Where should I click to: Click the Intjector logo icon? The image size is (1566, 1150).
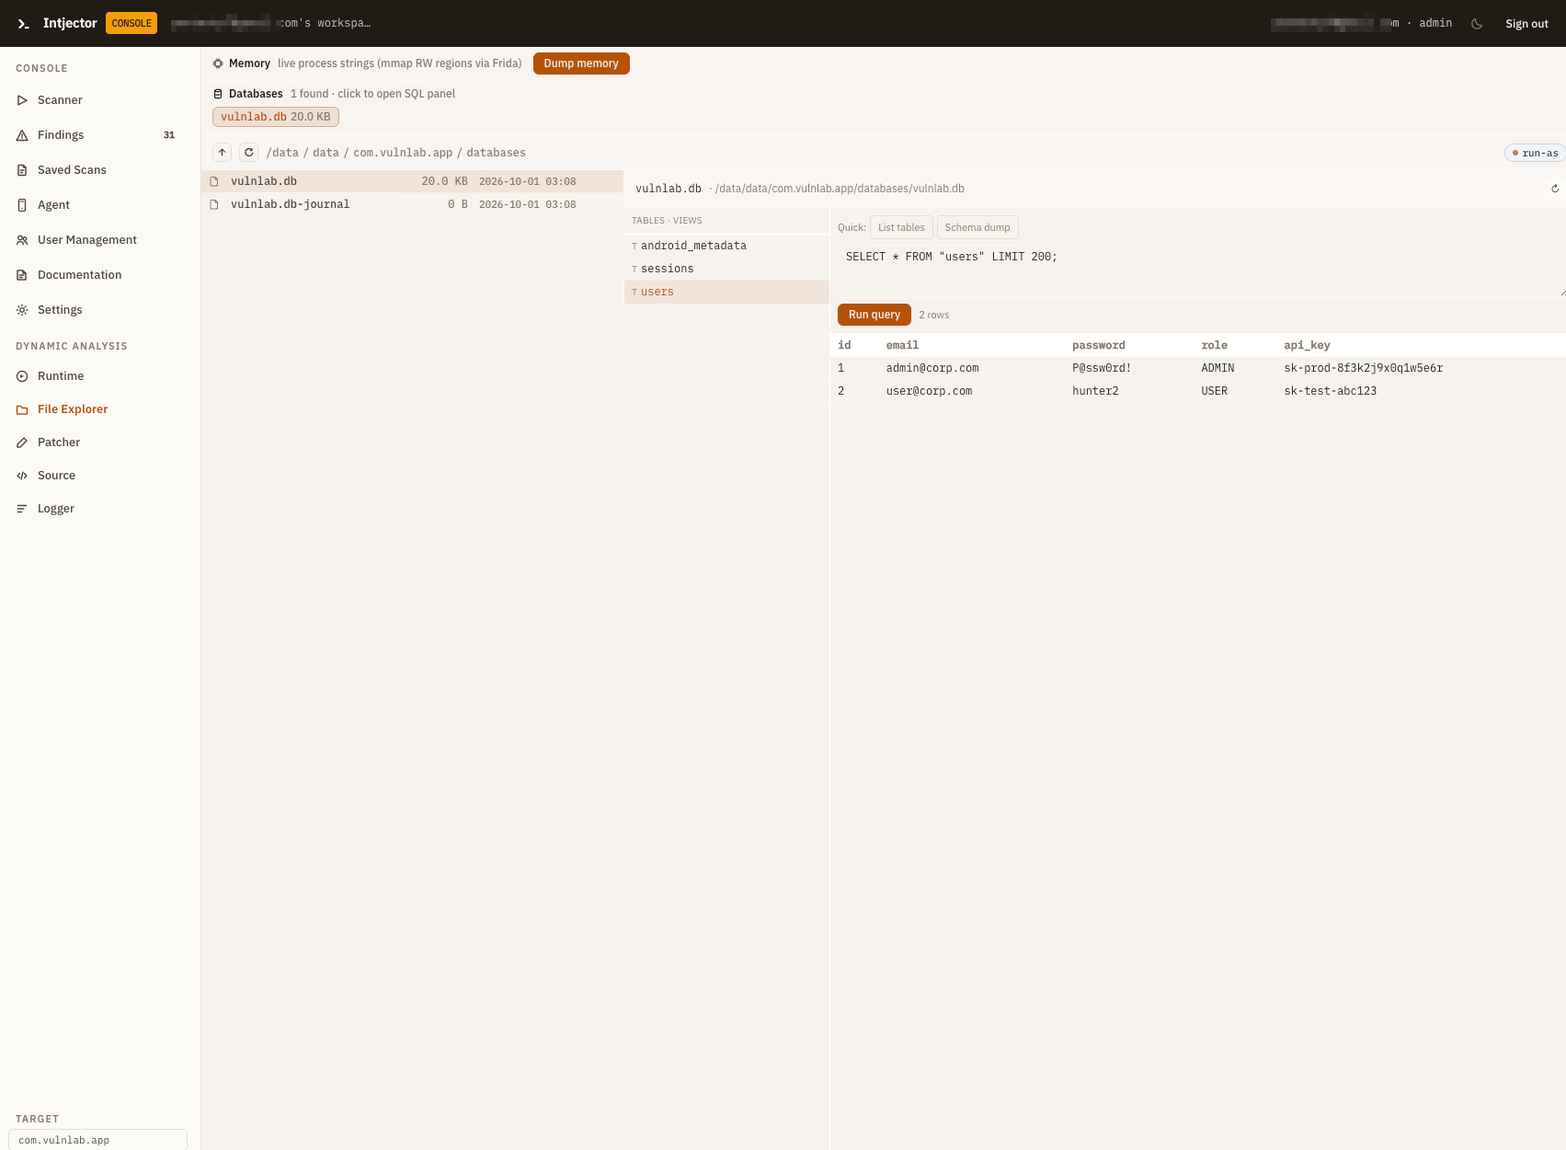tap(24, 24)
